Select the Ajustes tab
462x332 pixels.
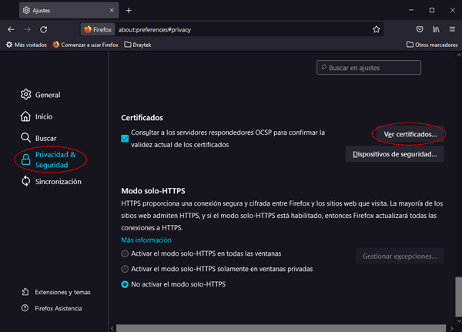pos(69,10)
